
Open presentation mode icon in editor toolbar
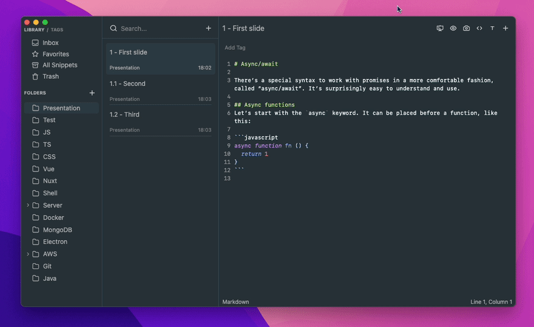440,29
